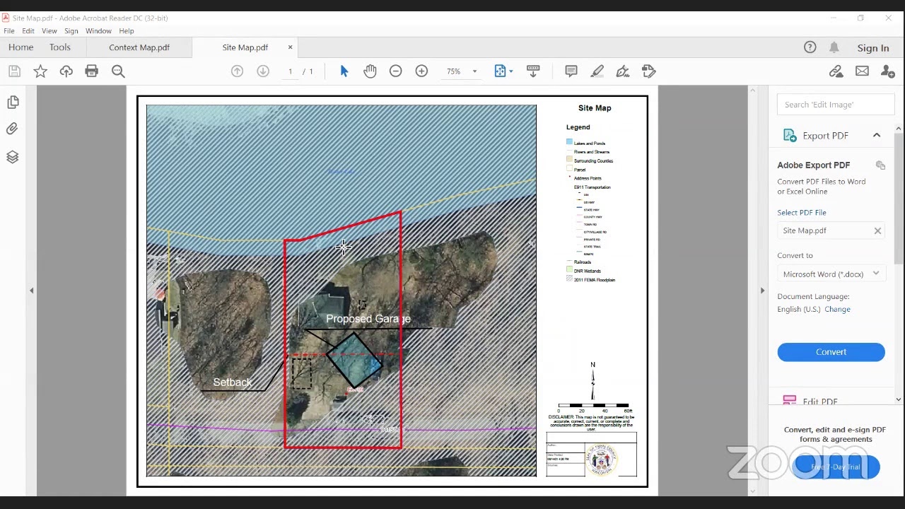
Task: Open the Help question mark icon
Action: pos(810,47)
